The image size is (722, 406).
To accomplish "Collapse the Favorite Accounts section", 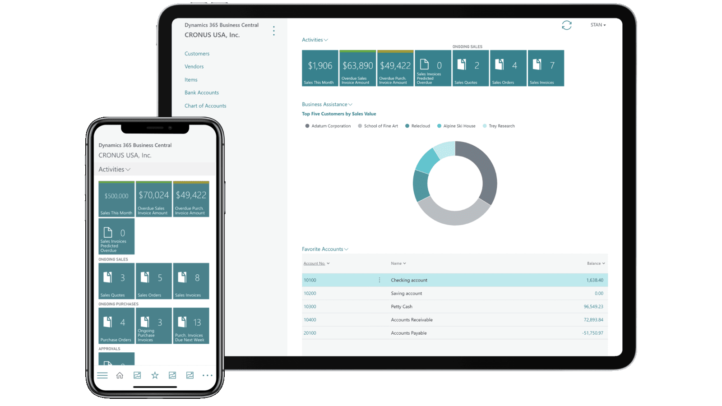I will point(346,249).
